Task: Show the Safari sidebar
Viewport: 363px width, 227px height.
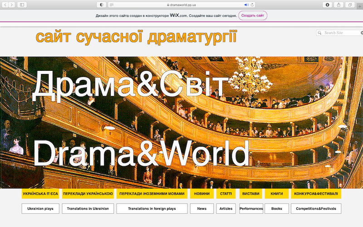Action: tap(22, 5)
